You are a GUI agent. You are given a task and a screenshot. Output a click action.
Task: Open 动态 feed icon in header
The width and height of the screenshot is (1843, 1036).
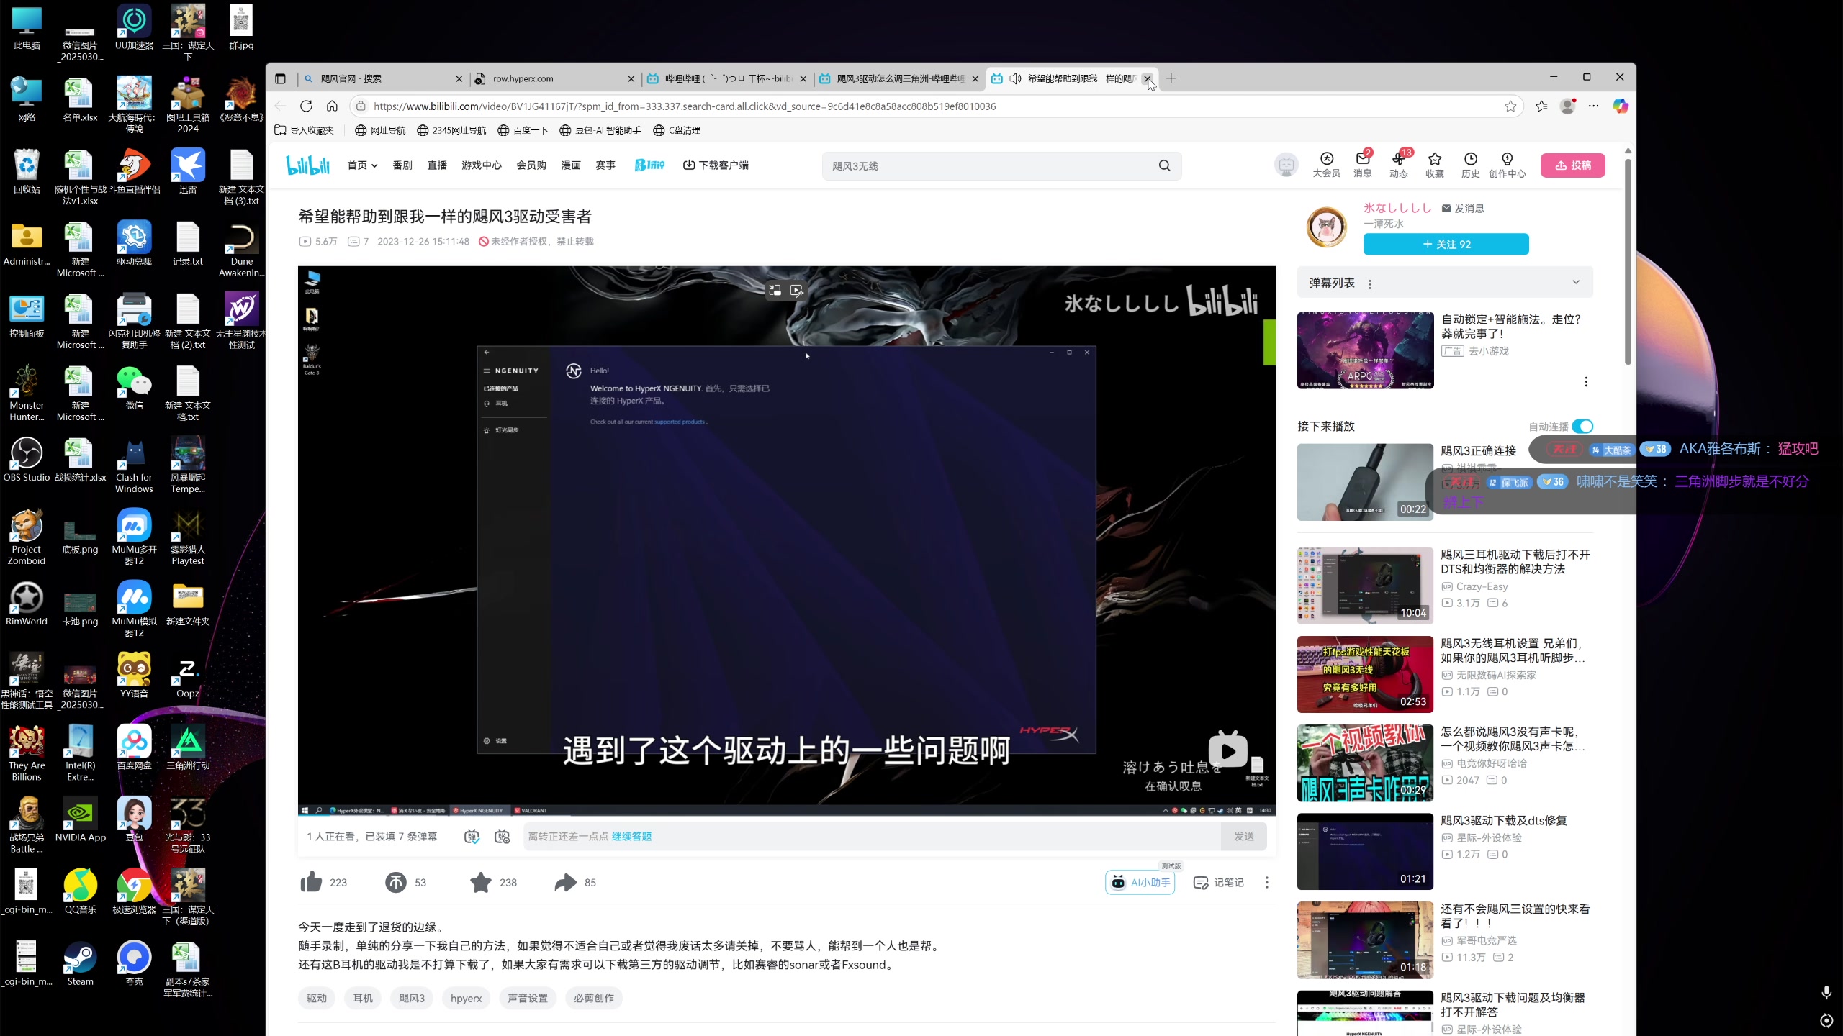(x=1398, y=165)
